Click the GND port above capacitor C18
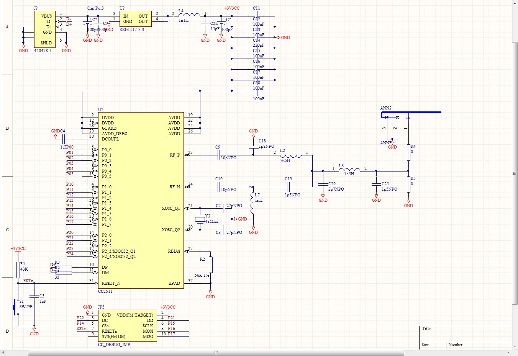518x356 pixels. pyautogui.click(x=253, y=133)
